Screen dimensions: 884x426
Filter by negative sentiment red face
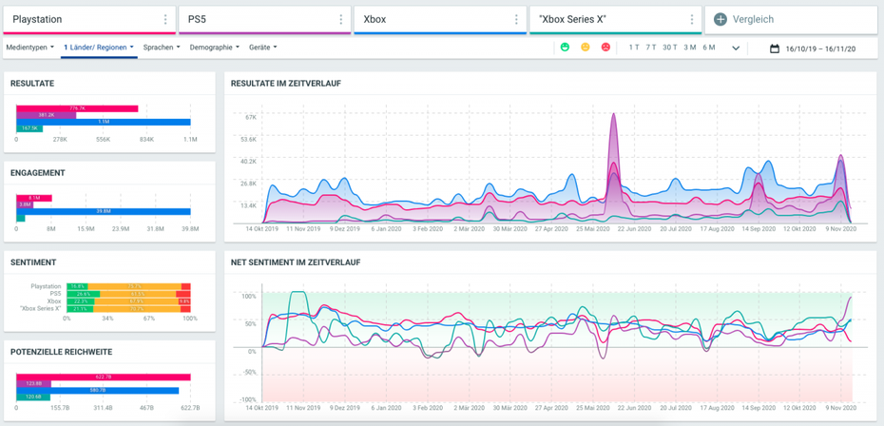pyautogui.click(x=605, y=48)
